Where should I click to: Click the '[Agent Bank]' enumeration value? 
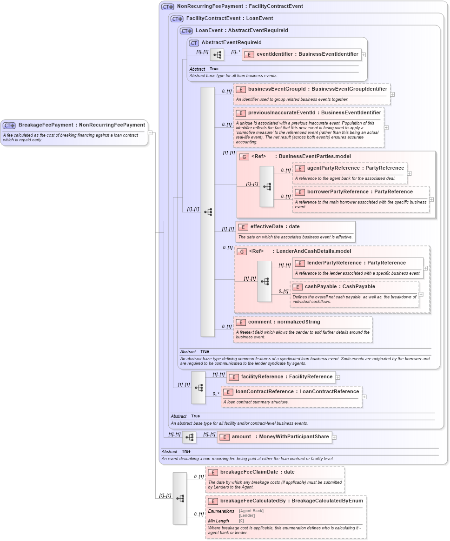[251, 511]
